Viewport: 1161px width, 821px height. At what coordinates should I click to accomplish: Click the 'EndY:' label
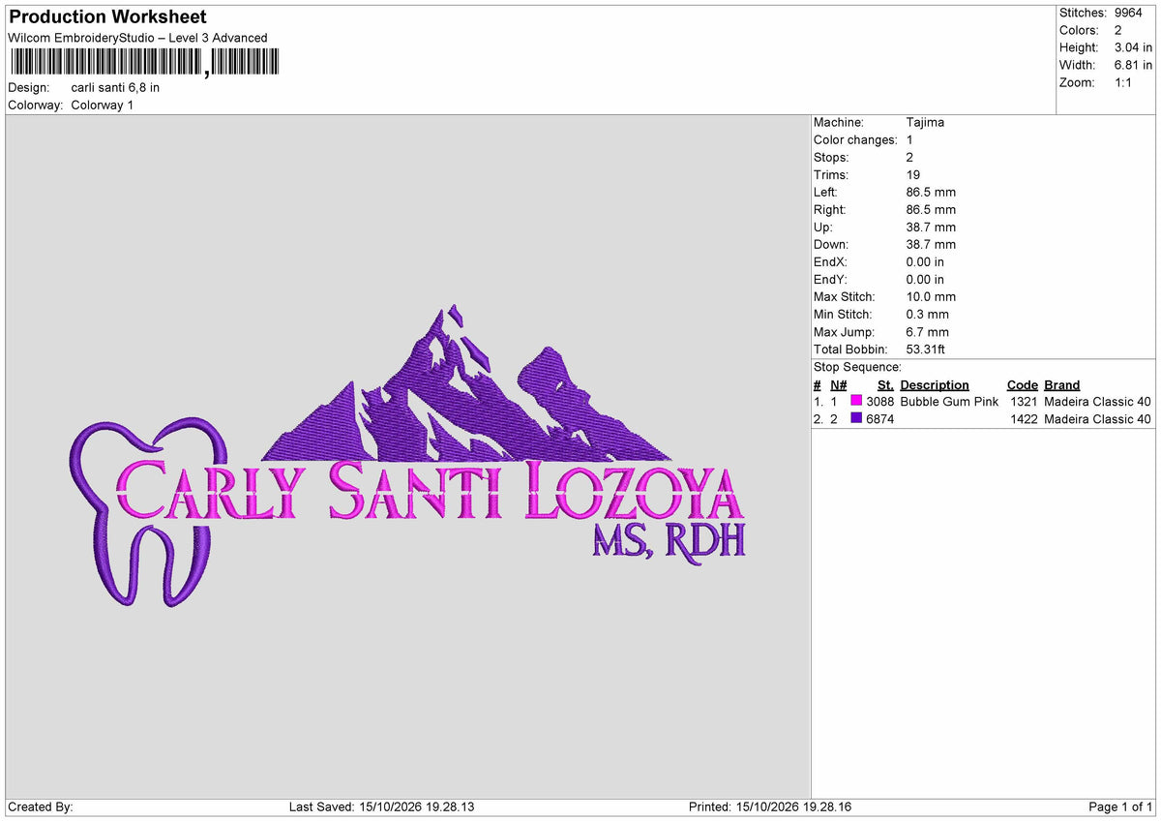(830, 279)
